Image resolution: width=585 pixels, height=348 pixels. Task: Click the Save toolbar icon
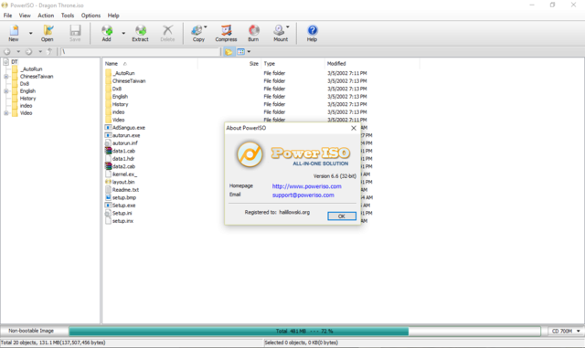75,33
